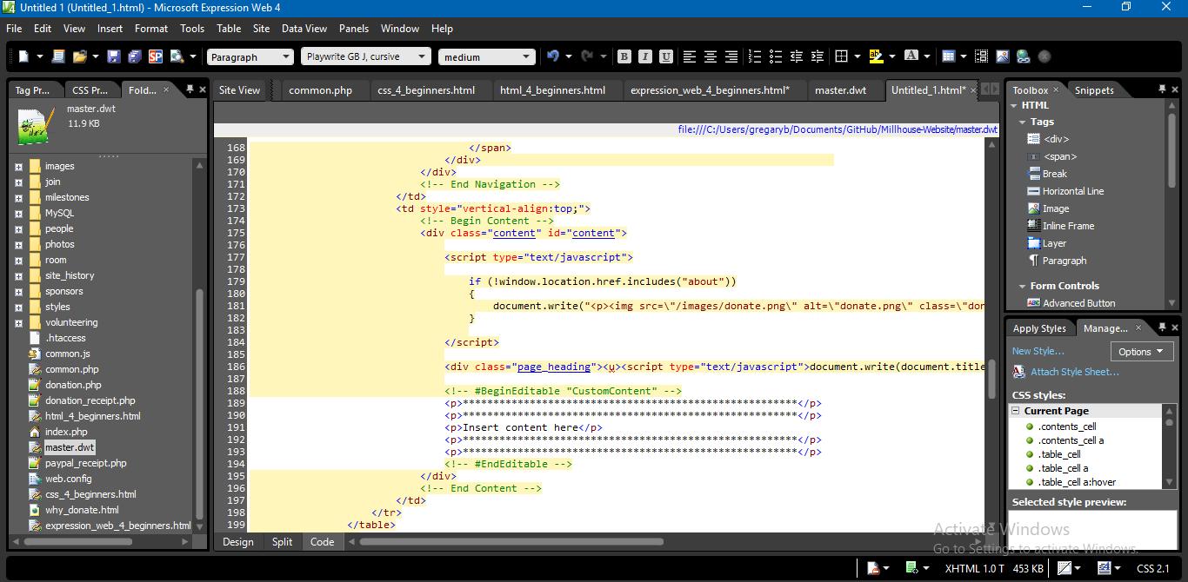Click the Insert Layer toolbar icon
This screenshot has height=582, width=1188.
[x=981, y=56]
